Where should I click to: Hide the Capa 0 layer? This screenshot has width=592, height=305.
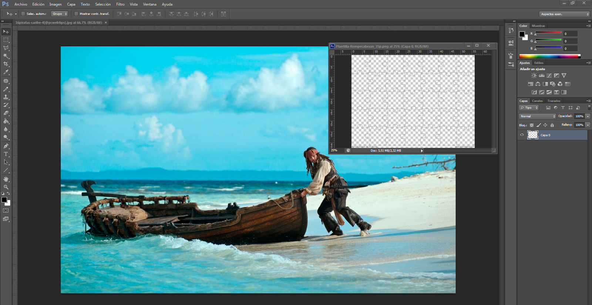click(522, 135)
